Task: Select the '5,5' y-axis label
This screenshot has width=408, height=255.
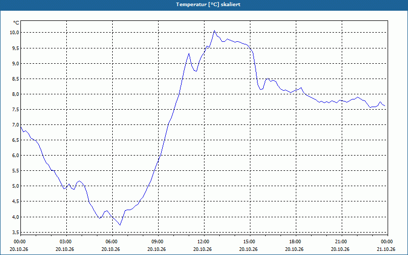Action: (16, 171)
